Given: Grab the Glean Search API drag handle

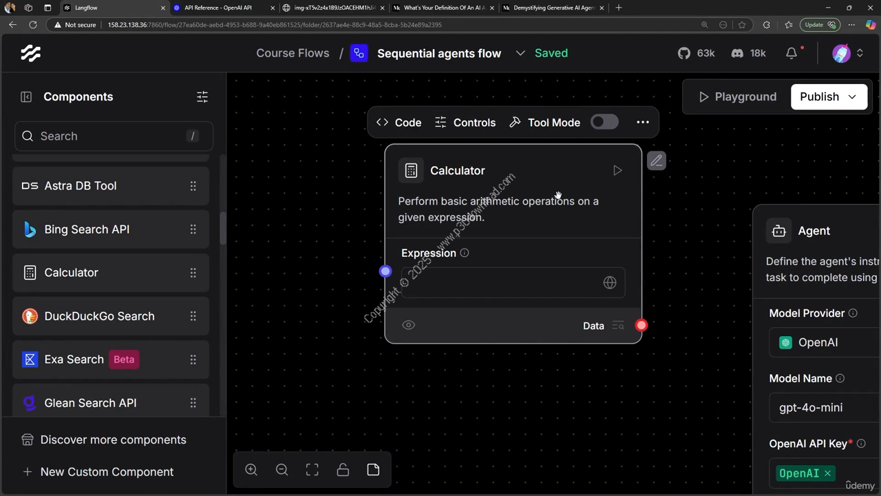Looking at the screenshot, I should (193, 403).
